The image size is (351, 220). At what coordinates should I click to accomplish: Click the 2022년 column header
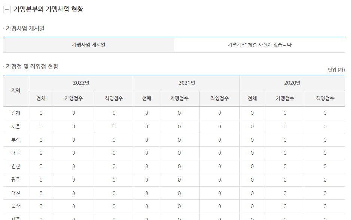(x=81, y=83)
